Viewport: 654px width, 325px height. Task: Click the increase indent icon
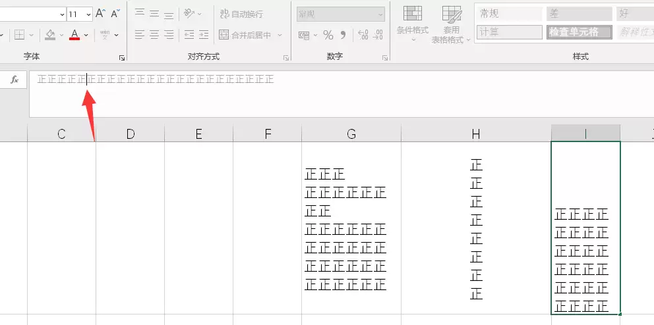tap(204, 35)
